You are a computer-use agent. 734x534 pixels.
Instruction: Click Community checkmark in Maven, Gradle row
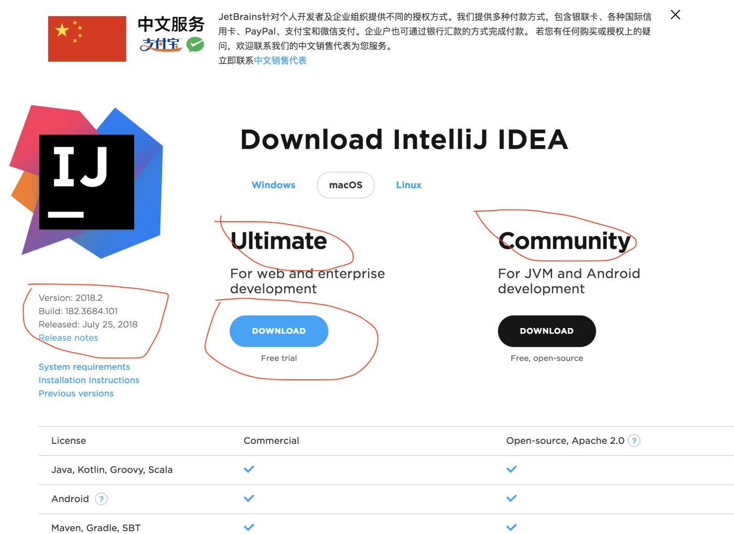pyautogui.click(x=512, y=527)
